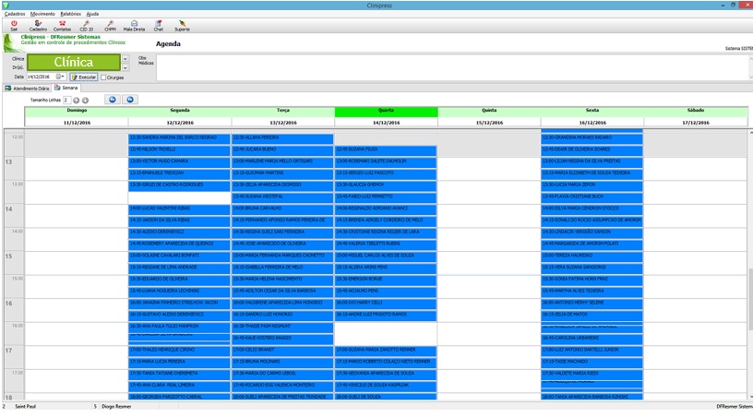Go to next week arrow button
Screen dimensions: 753x417
[x=130, y=99]
